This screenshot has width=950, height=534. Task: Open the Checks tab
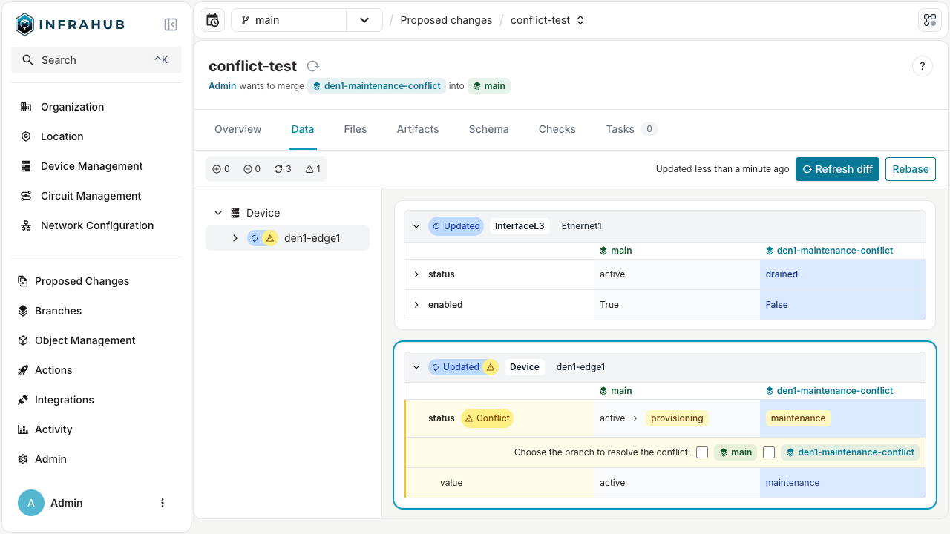click(x=557, y=129)
